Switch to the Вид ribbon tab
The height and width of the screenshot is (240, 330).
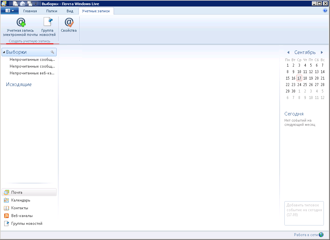70,11
